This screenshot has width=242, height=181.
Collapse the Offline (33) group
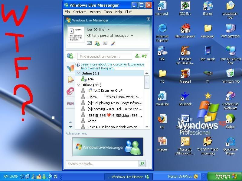79,85
